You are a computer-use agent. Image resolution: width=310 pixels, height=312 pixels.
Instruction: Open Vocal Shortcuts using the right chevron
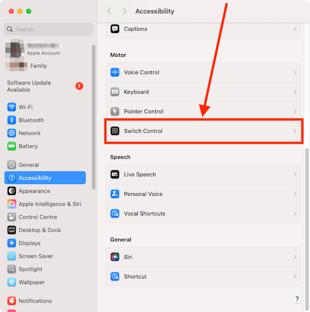click(295, 214)
